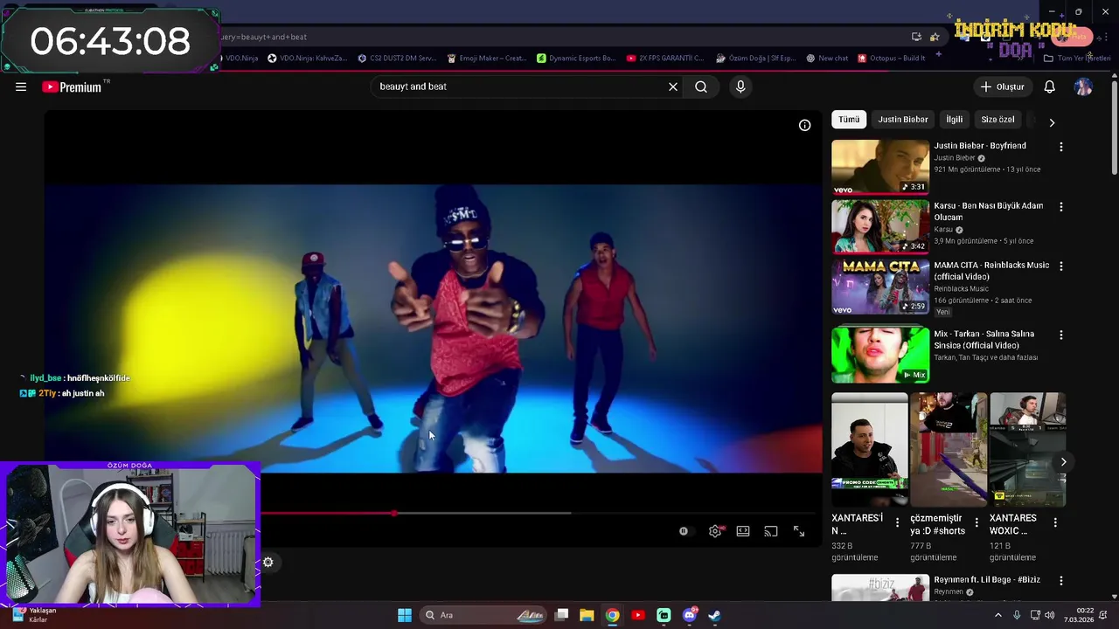This screenshot has height=629, width=1119.
Task: Switch to theater mode in the player
Action: pos(743,531)
